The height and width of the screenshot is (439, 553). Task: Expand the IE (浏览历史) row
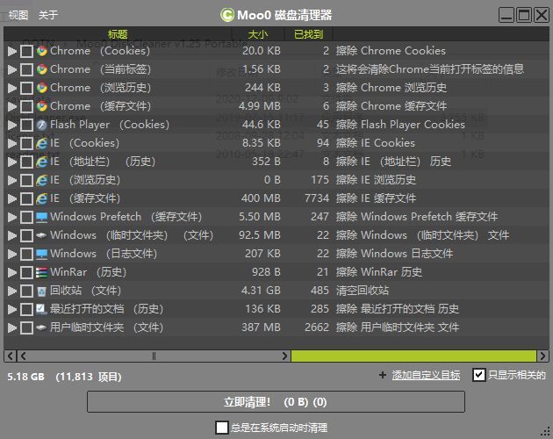(x=12, y=180)
